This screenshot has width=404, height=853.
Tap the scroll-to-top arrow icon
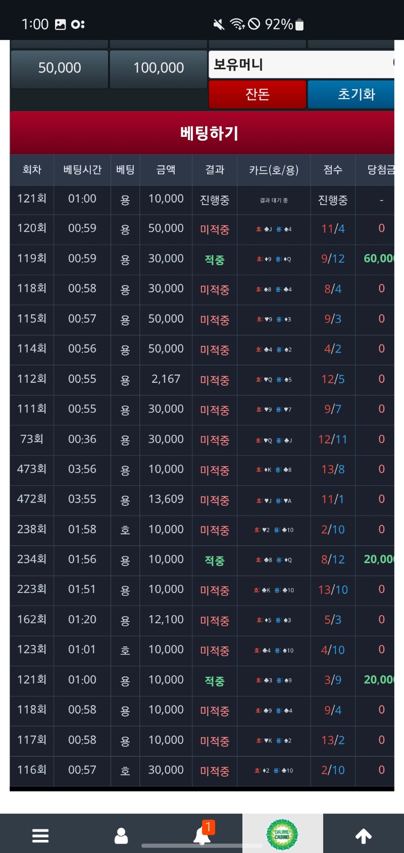coord(364,836)
